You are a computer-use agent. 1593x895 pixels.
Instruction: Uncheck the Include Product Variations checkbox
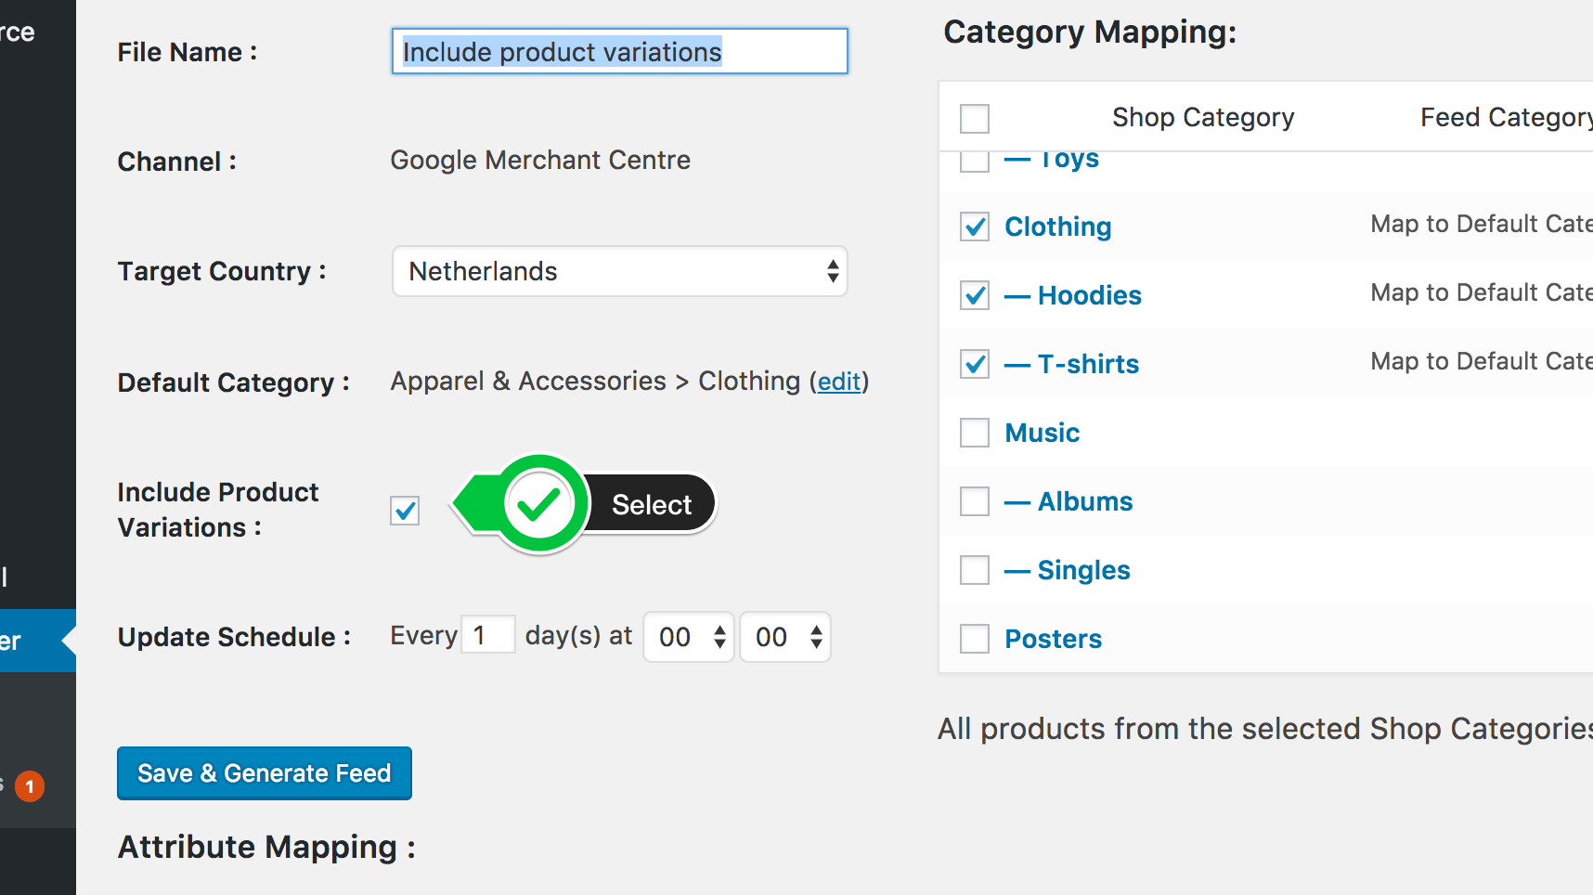(x=405, y=510)
